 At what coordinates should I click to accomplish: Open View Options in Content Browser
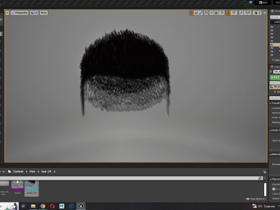click(x=256, y=199)
